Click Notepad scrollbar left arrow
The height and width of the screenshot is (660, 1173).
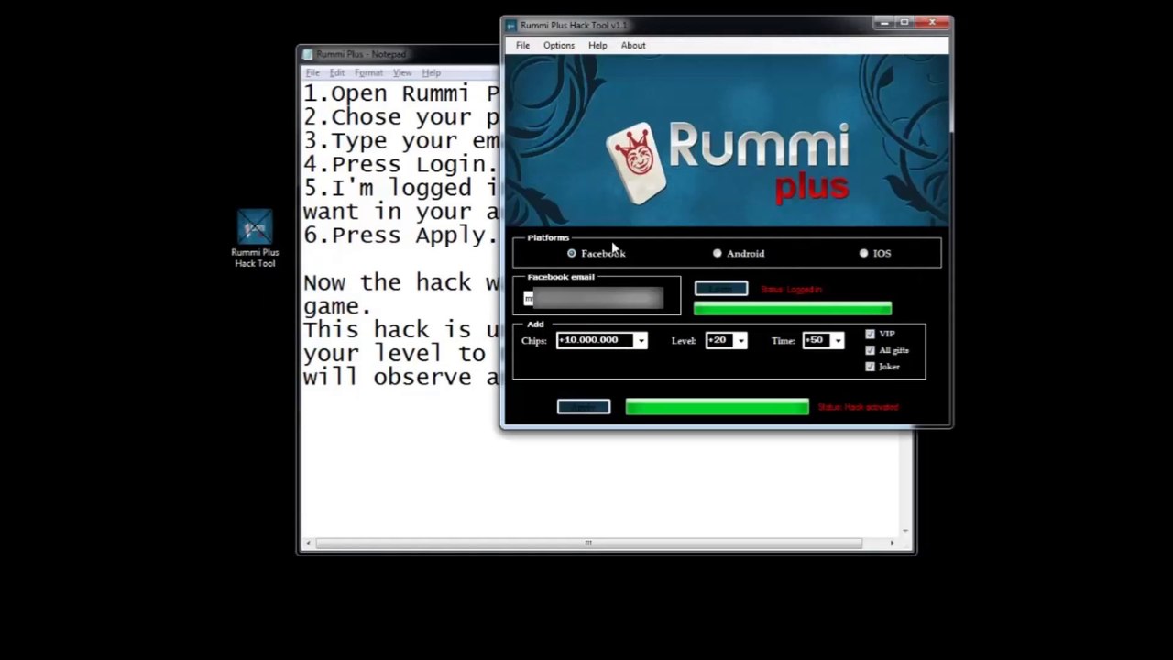coord(308,544)
